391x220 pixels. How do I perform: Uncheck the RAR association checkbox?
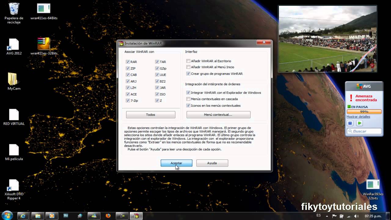[128, 62]
